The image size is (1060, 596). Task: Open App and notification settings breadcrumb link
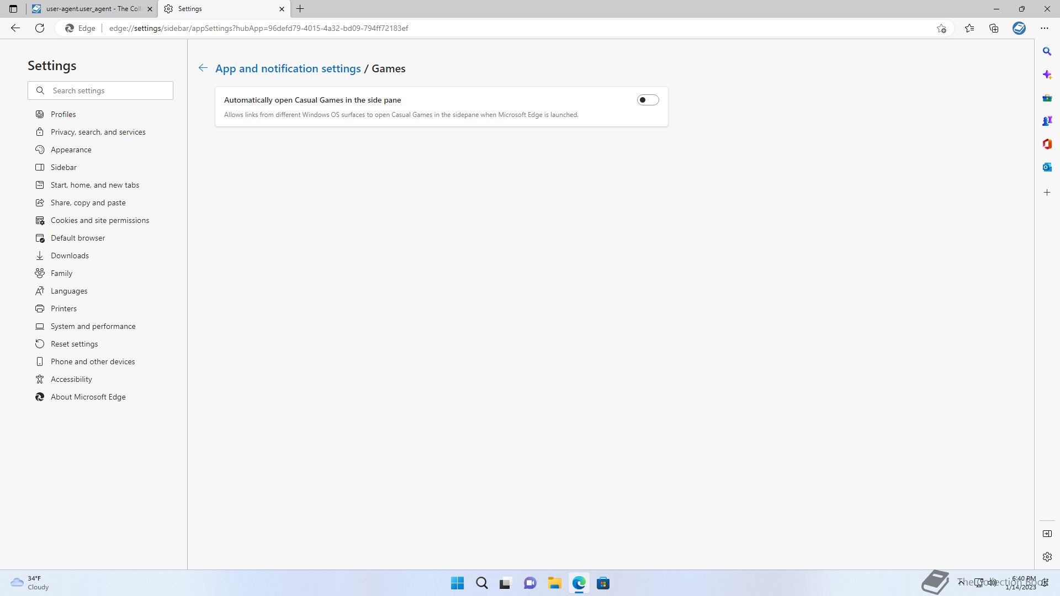pos(288,68)
